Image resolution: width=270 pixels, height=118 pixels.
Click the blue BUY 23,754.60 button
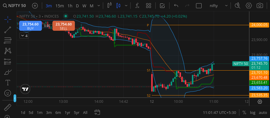point(30,26)
